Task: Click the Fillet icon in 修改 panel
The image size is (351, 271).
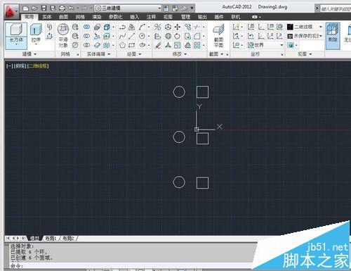Action: pos(197,37)
